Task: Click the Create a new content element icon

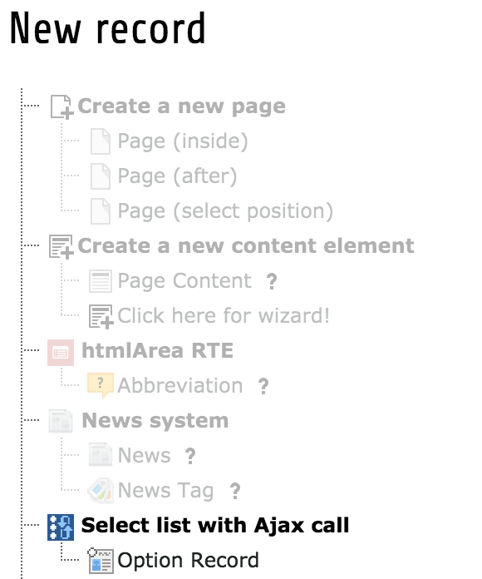Action: 61,247
